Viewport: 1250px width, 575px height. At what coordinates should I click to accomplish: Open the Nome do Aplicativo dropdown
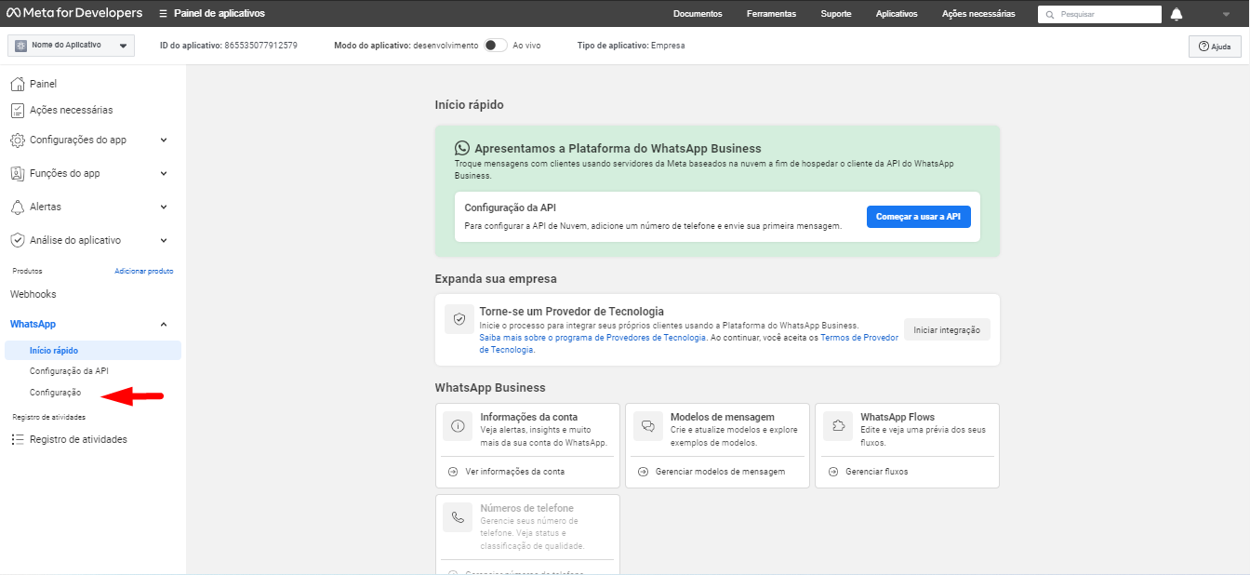tap(72, 46)
